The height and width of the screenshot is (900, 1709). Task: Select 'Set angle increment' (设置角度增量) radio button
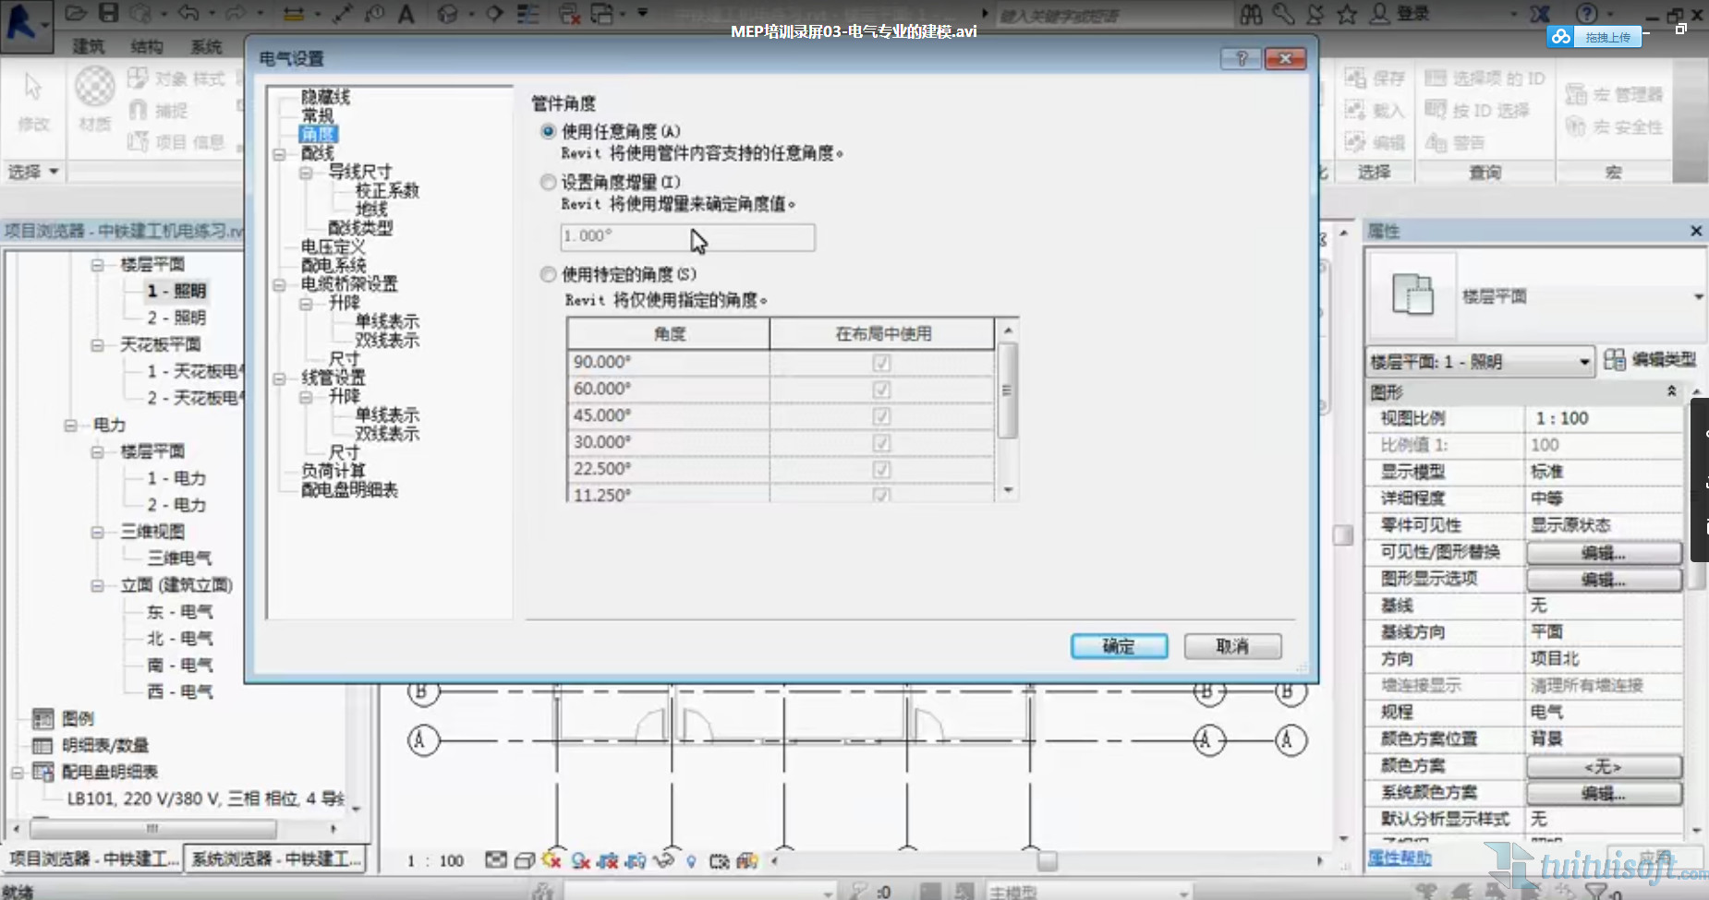pos(549,182)
